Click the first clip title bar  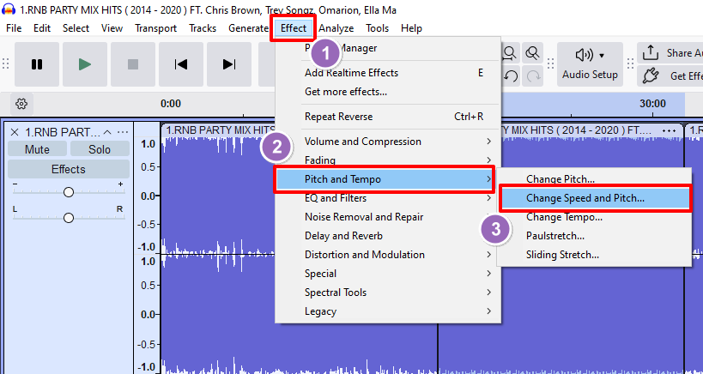tap(218, 130)
